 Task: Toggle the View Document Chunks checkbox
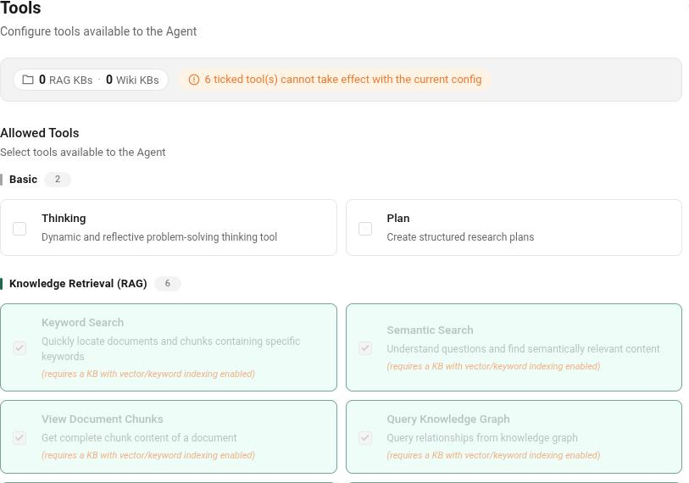click(x=19, y=438)
